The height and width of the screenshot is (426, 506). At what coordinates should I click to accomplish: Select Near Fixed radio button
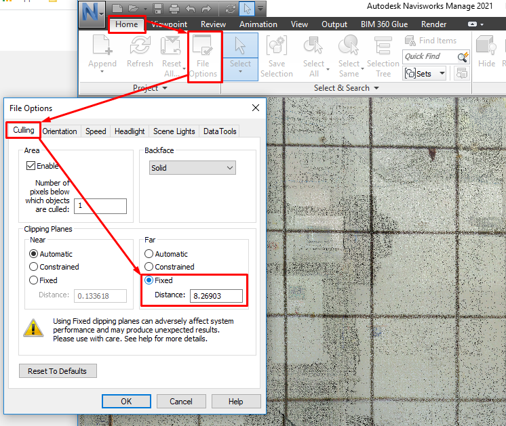point(33,280)
